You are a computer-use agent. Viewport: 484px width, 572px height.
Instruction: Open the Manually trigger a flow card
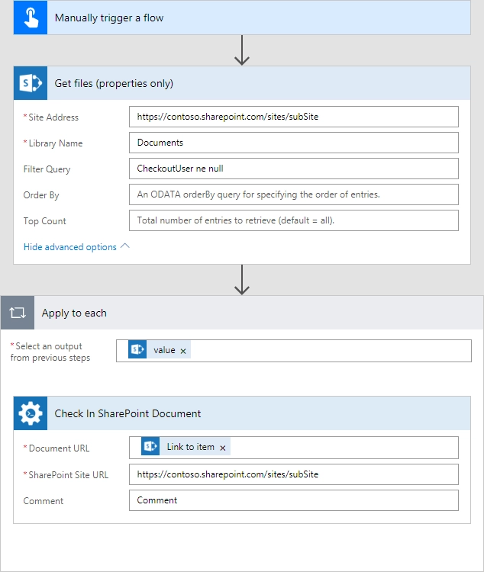click(x=242, y=18)
